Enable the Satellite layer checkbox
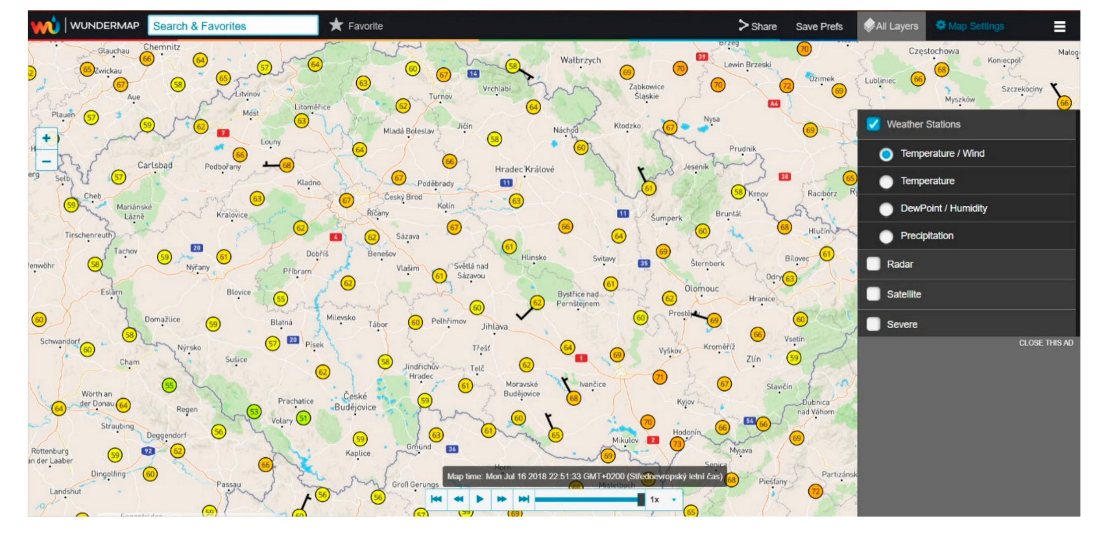The height and width of the screenshot is (541, 1096). tap(873, 294)
